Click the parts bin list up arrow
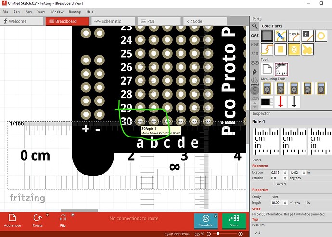This screenshot has height=237, width=332. [255, 103]
